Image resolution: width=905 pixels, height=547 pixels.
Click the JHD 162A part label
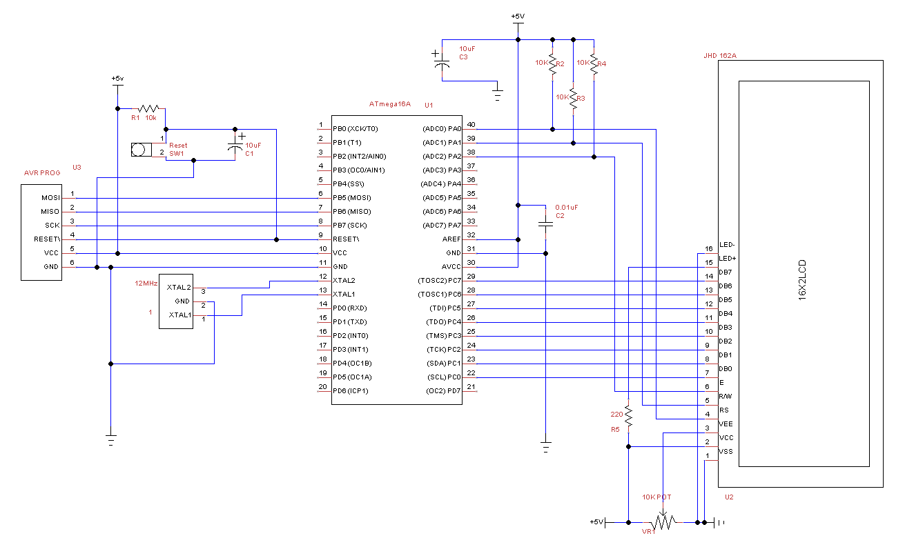pos(719,55)
